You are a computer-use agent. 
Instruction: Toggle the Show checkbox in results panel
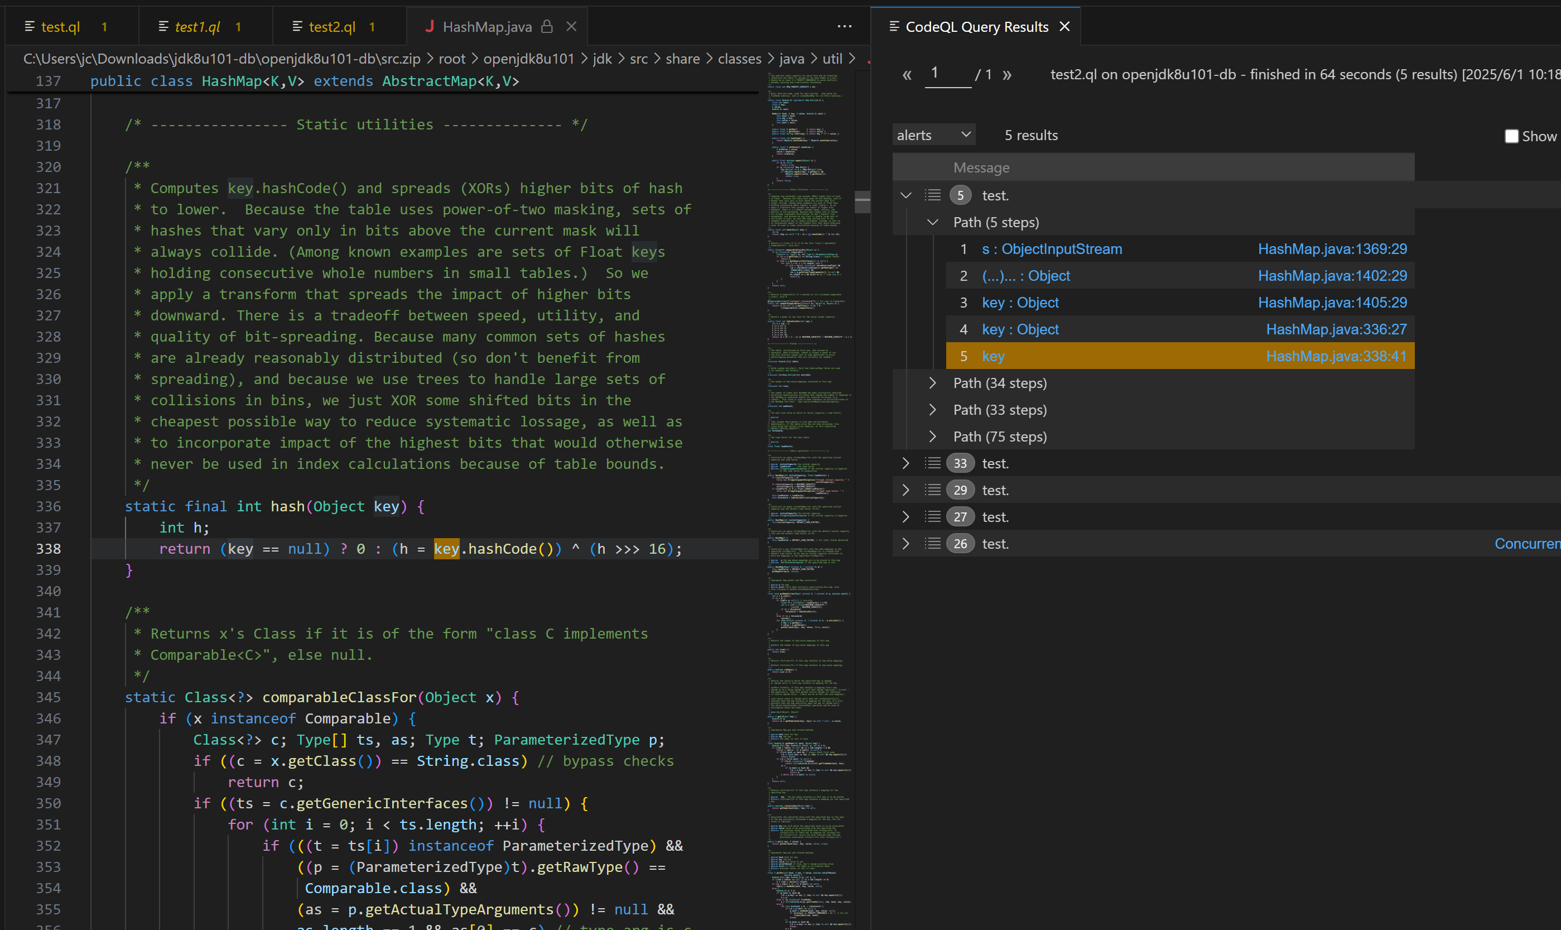[1511, 136]
